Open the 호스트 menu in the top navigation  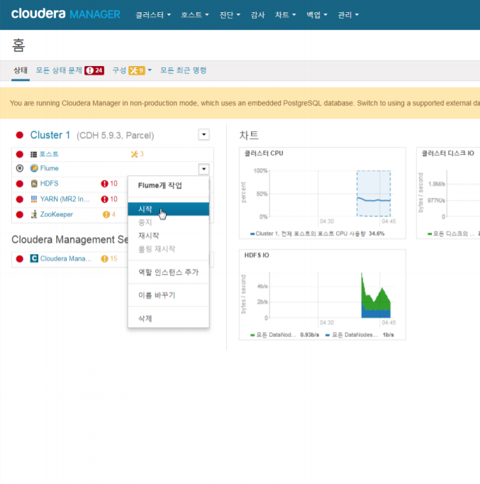(x=195, y=15)
